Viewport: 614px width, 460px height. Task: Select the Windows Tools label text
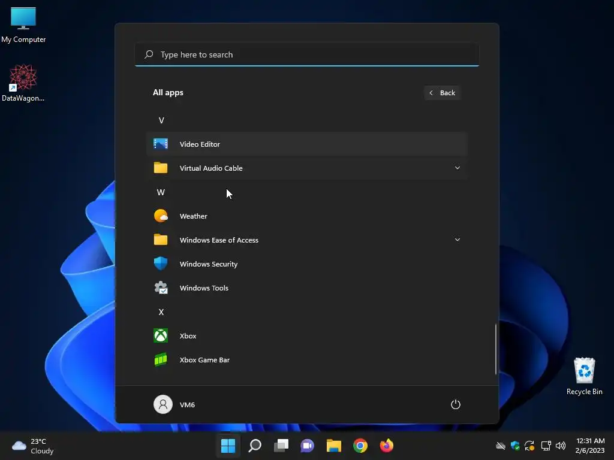tap(204, 288)
